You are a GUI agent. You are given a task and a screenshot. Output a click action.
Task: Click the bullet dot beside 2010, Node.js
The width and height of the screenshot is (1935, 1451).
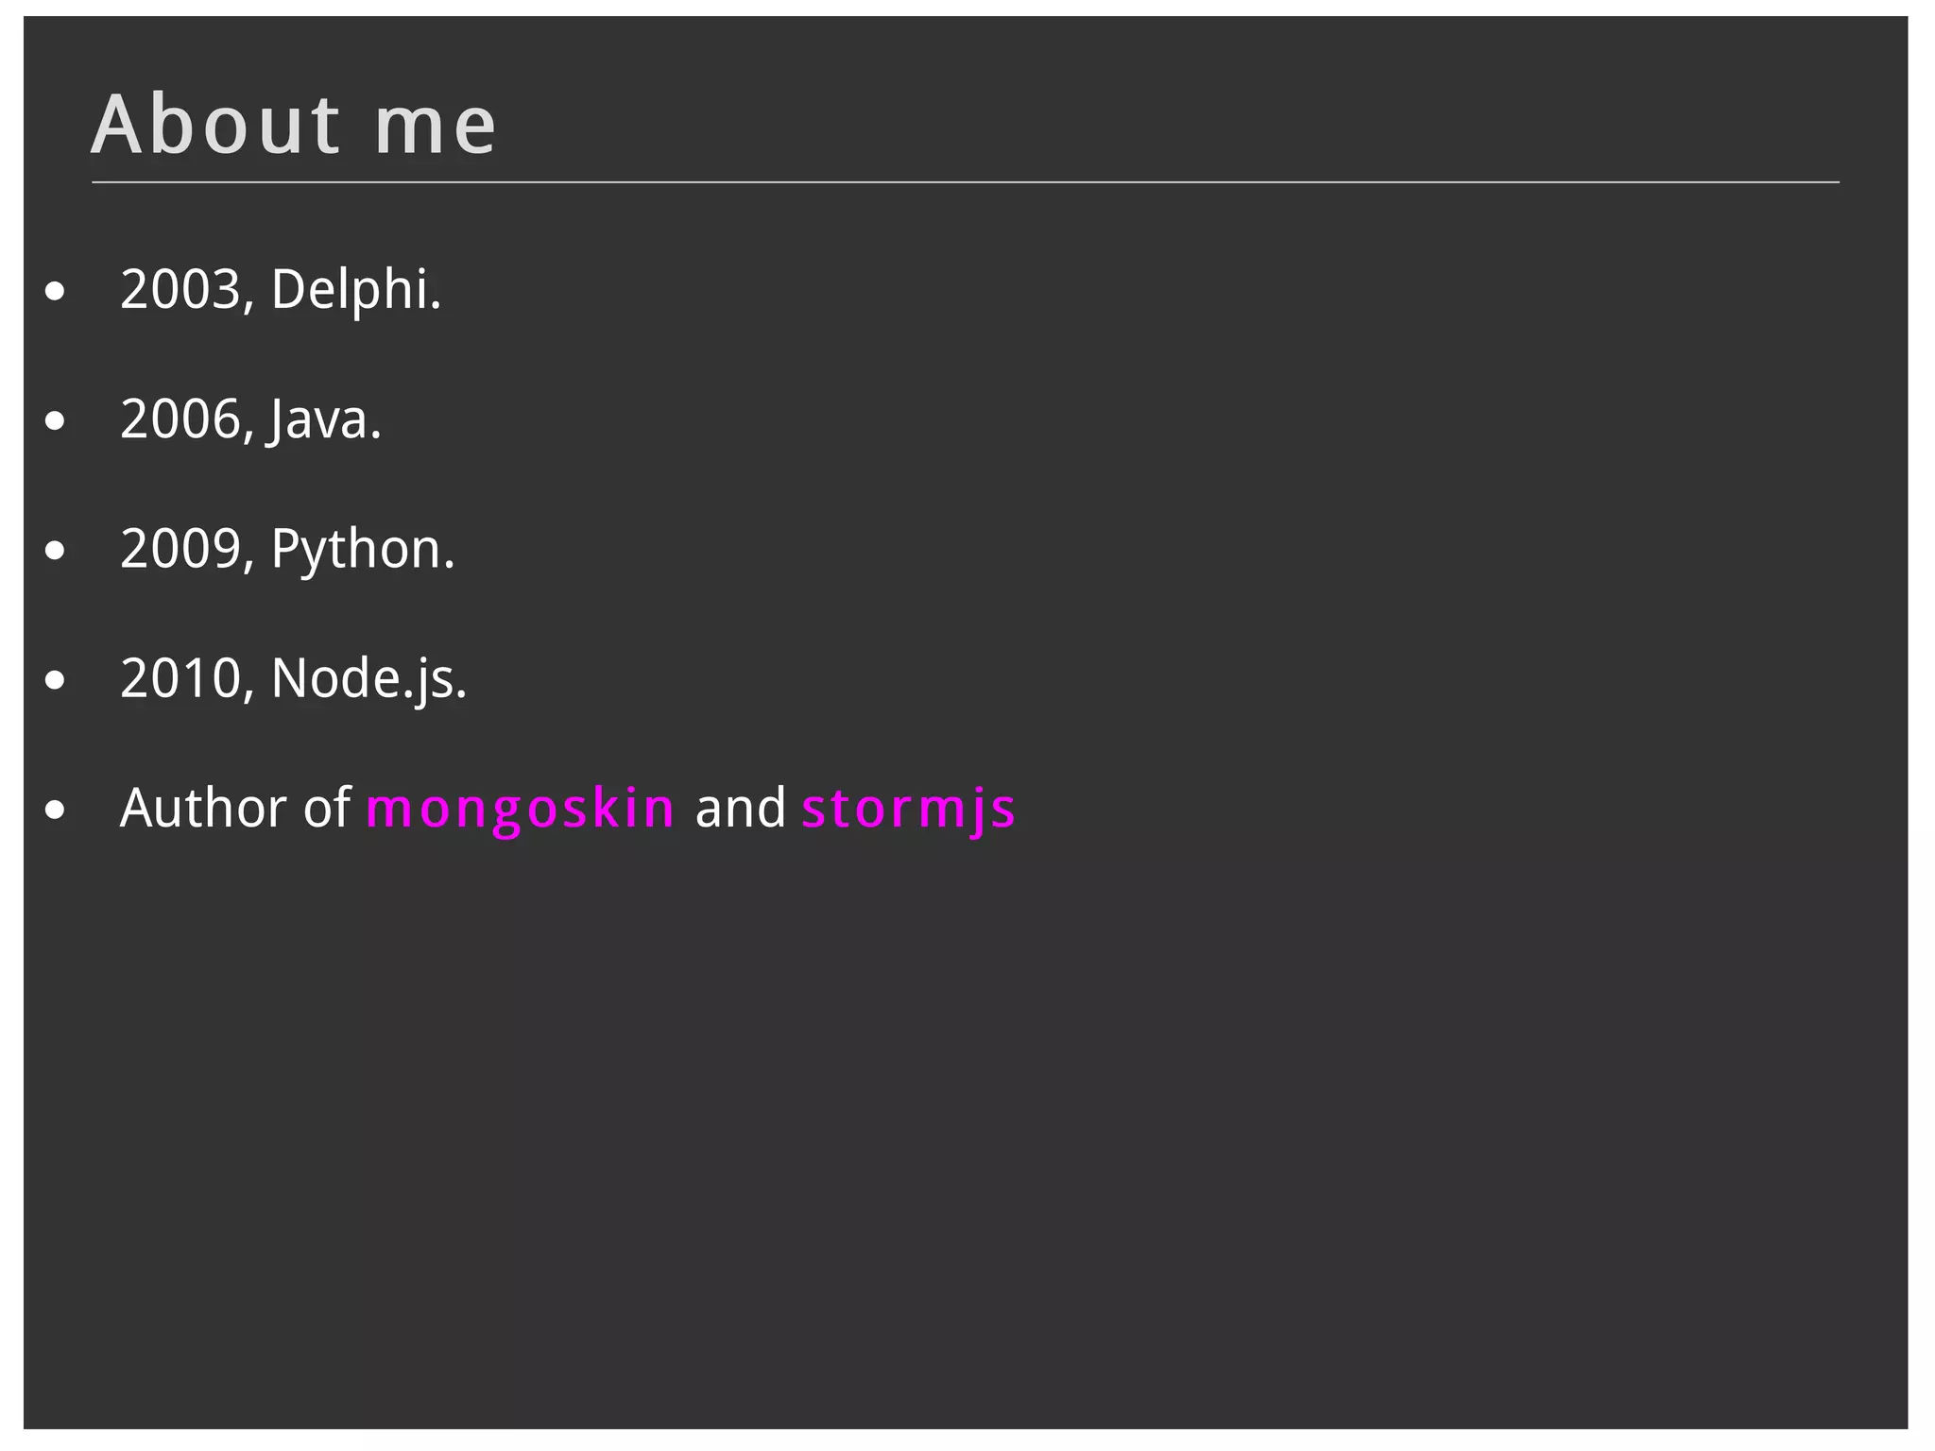[55, 680]
